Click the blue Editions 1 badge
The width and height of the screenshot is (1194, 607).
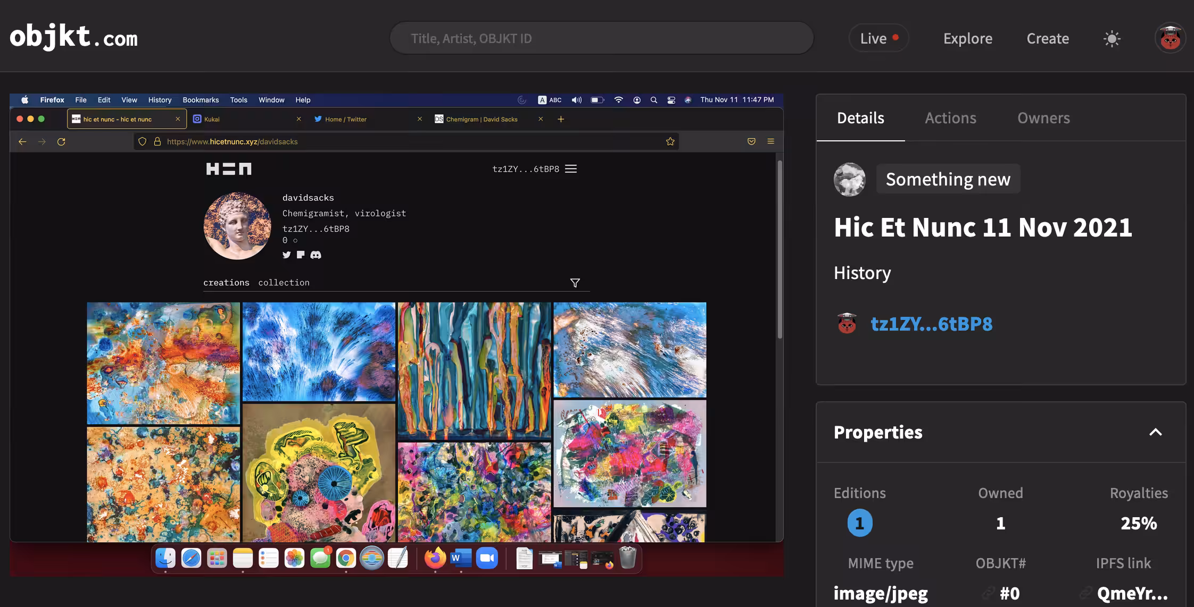859,523
